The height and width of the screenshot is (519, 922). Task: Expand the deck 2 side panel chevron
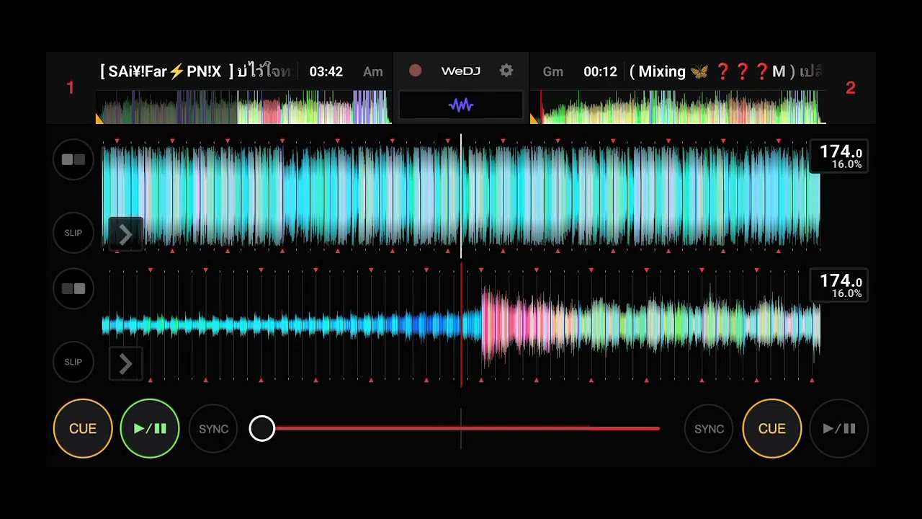tap(125, 363)
